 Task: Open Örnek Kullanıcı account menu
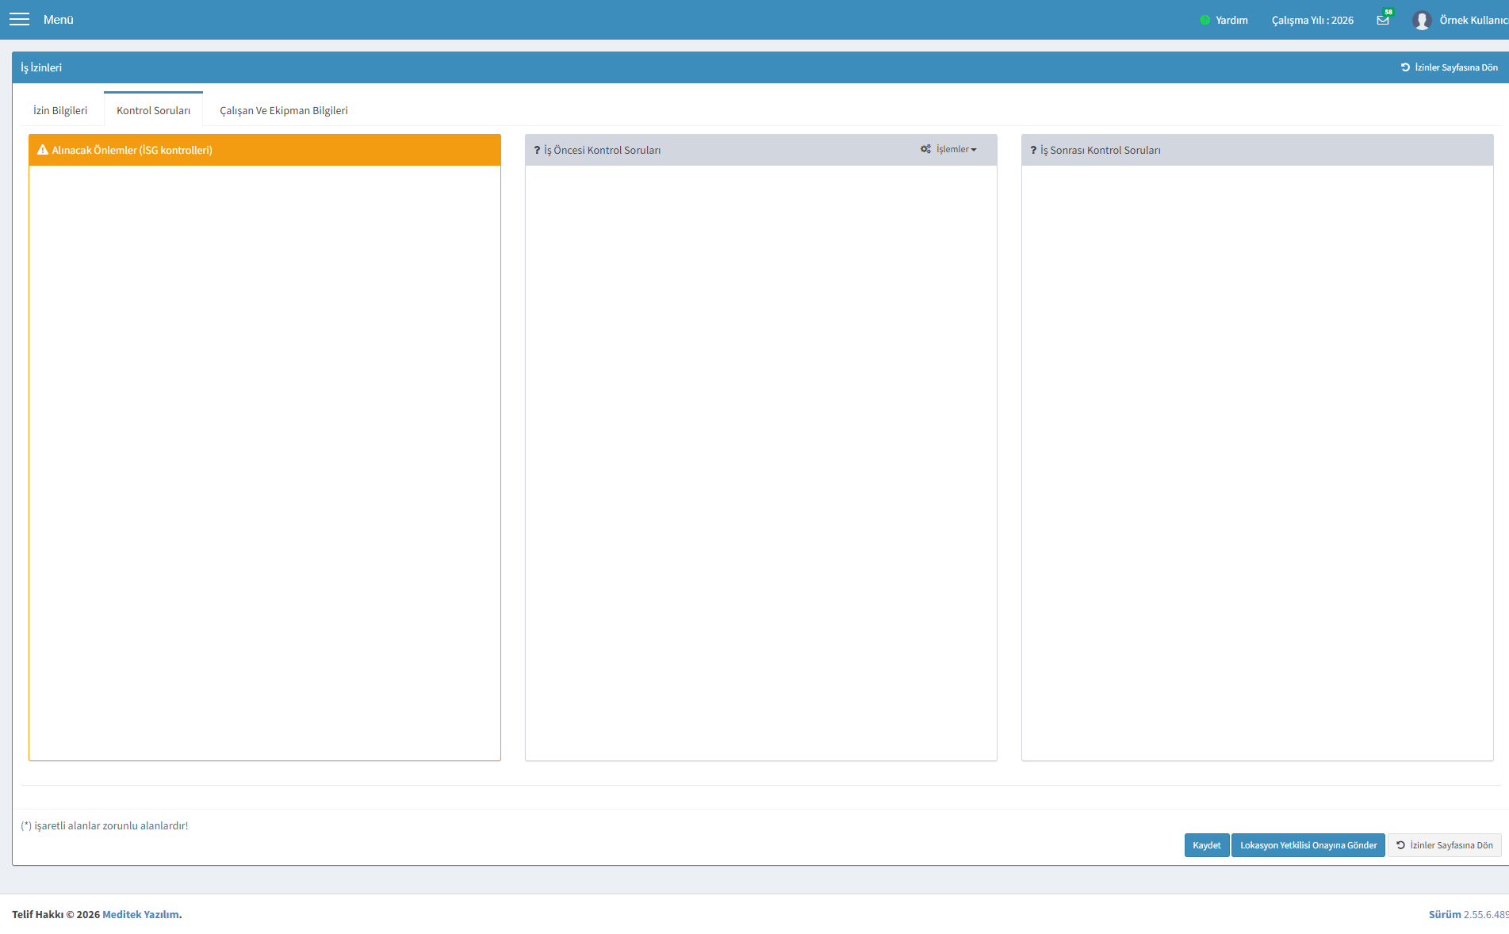1473,20
